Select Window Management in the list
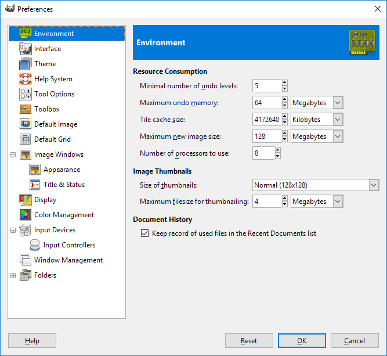387x356 pixels. (68, 260)
